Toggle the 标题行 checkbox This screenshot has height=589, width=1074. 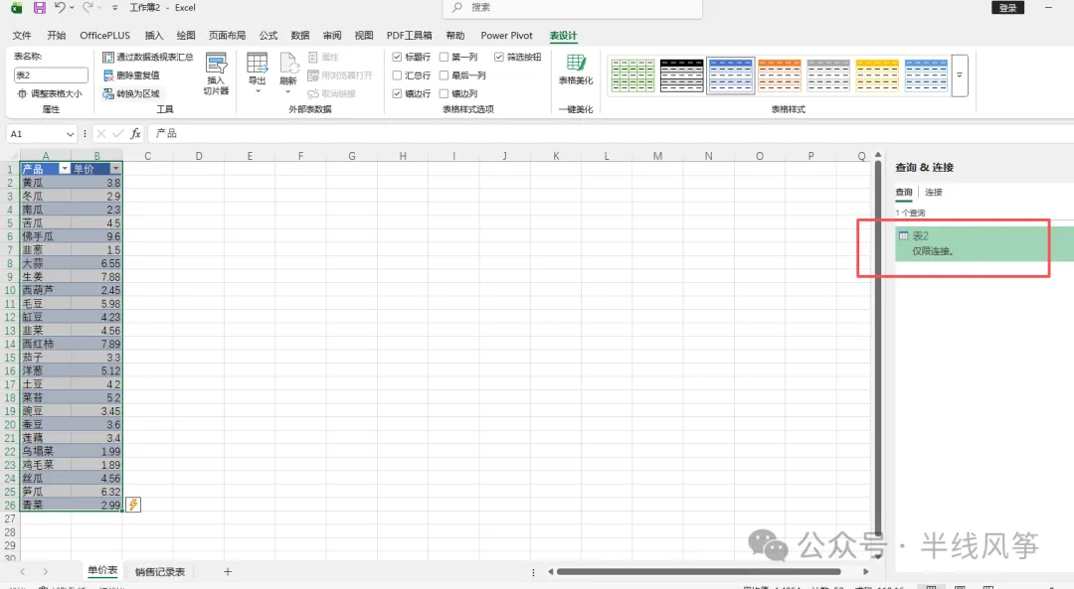(x=397, y=57)
